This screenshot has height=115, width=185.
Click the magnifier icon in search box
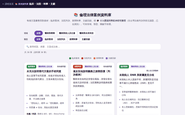[28, 47]
